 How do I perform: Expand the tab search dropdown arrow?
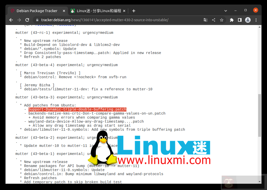226,11
